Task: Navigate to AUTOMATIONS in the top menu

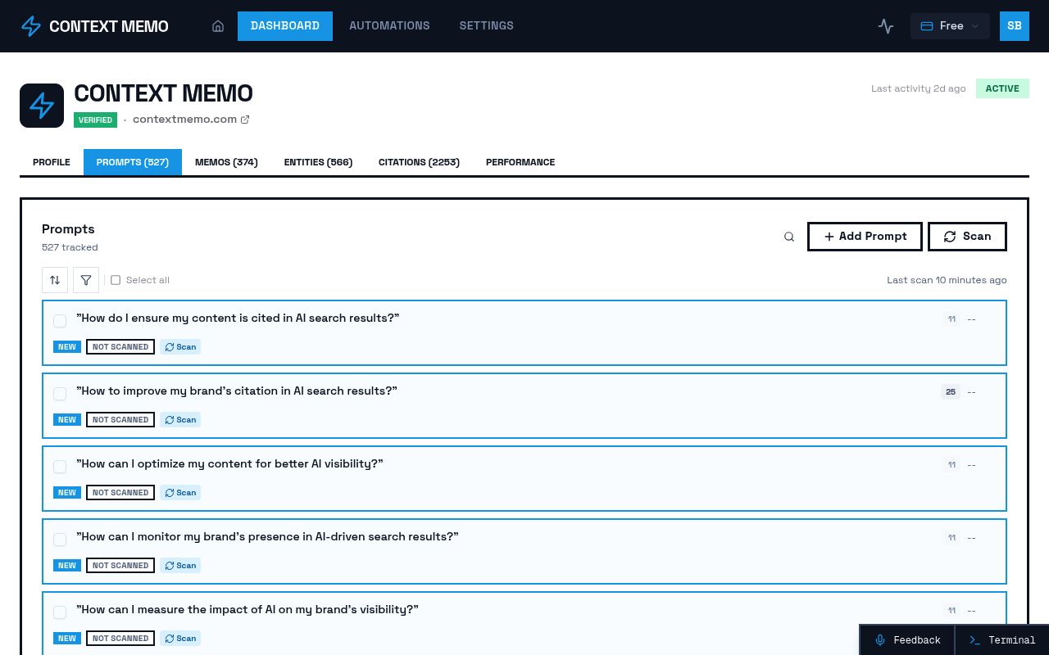Action: [389, 25]
